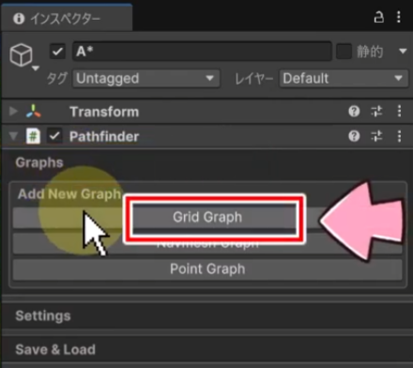This screenshot has width=413, height=368.
Task: Collapse the Pathfinder component
Action: click(x=13, y=136)
